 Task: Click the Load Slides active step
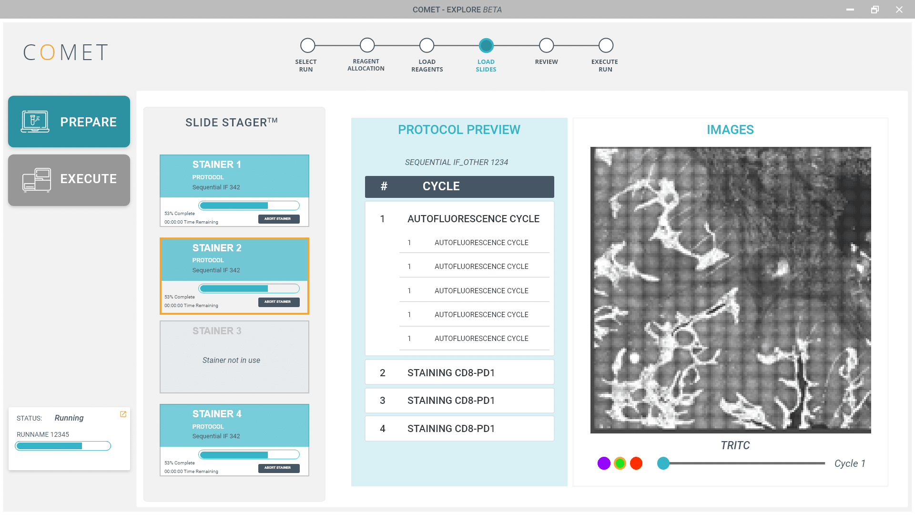[x=486, y=45]
